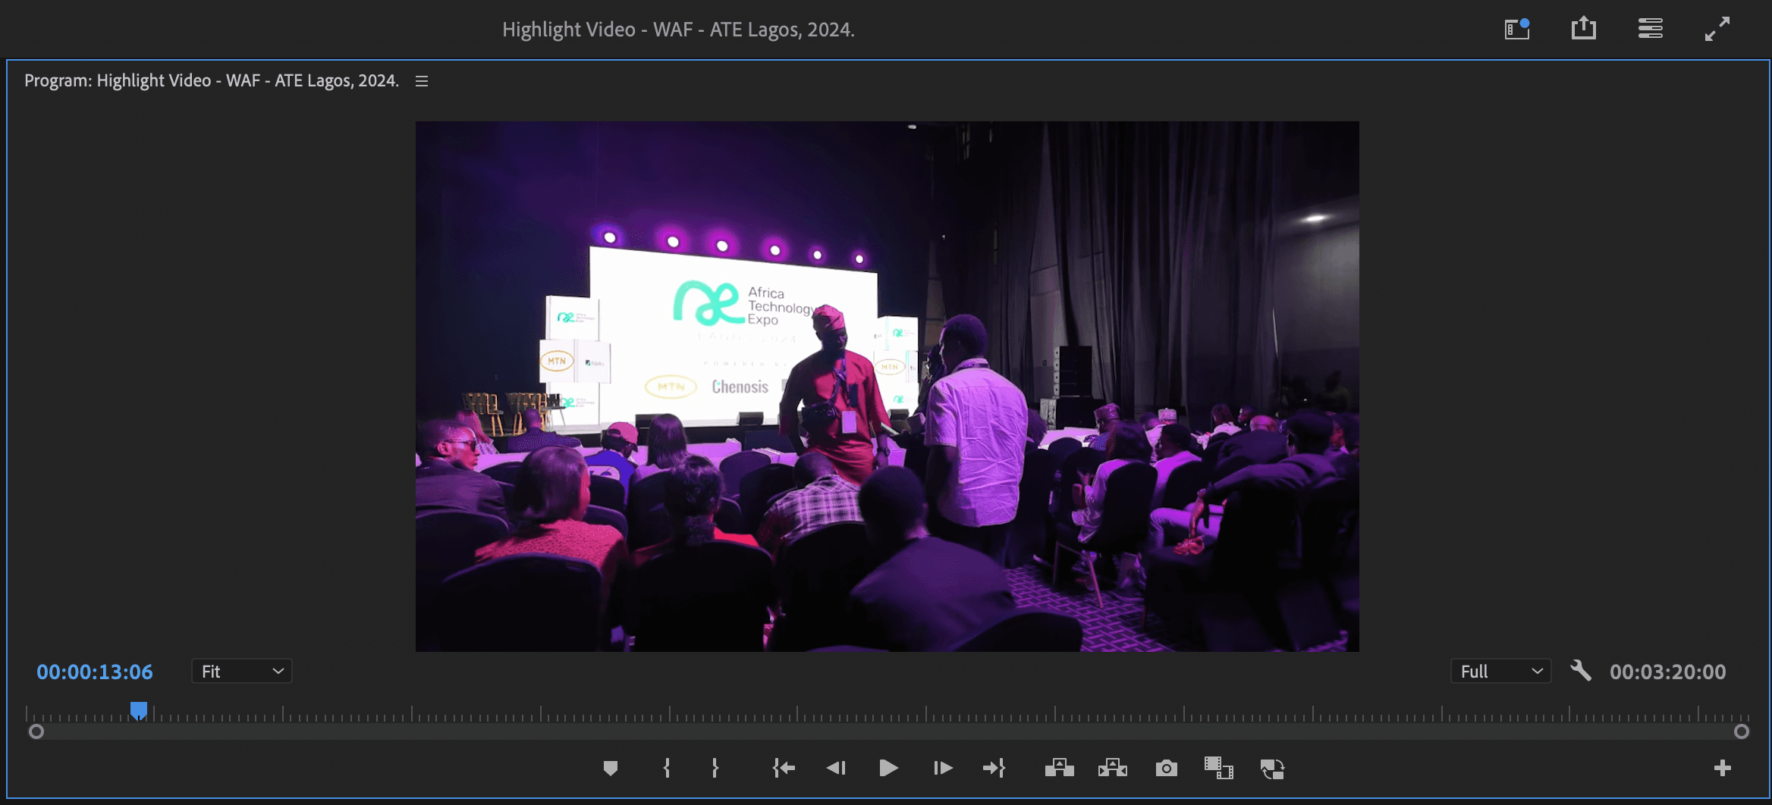The image size is (1772, 805).
Task: Open the wrench settings menu
Action: point(1581,671)
